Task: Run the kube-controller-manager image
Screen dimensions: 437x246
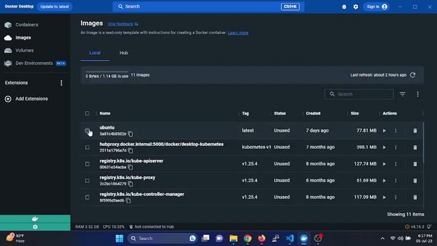Action: (384, 197)
